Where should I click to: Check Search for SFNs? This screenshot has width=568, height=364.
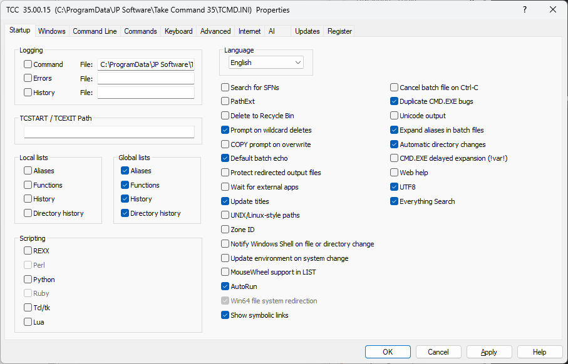tap(225, 88)
